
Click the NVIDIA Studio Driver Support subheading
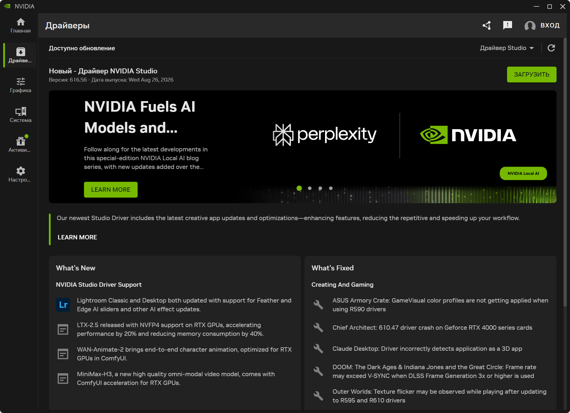(99, 285)
